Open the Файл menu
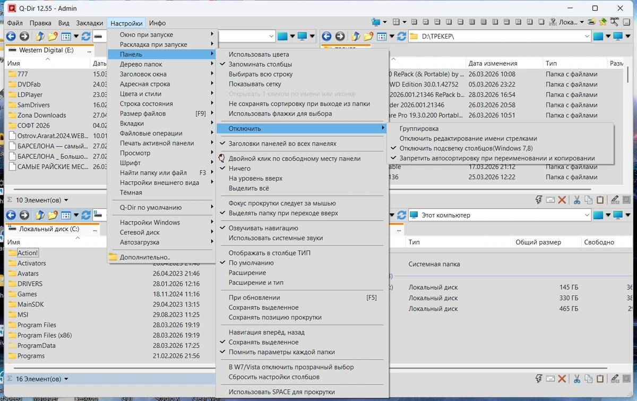637x401 pixels. (x=15, y=23)
